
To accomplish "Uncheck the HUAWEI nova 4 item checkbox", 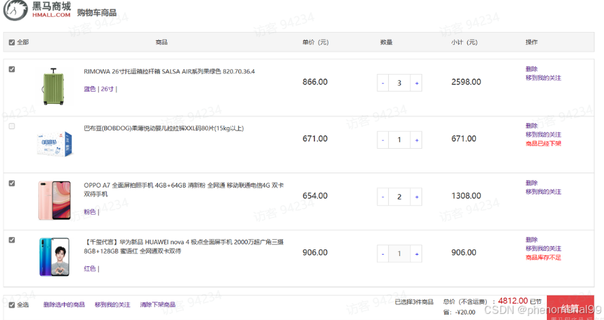I will coord(12,240).
